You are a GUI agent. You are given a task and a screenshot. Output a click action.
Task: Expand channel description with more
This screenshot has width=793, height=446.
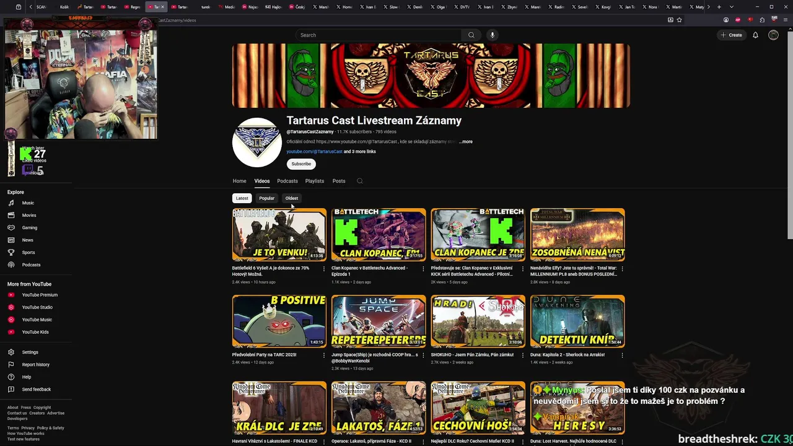[x=466, y=142]
